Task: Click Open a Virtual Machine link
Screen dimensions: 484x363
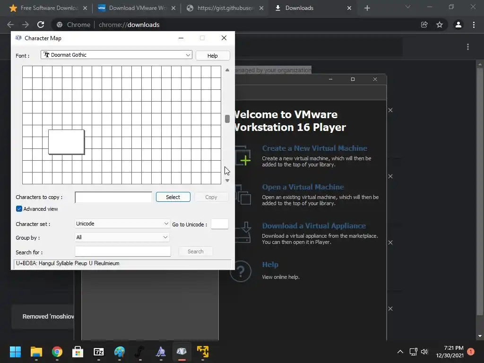Action: [x=303, y=187]
